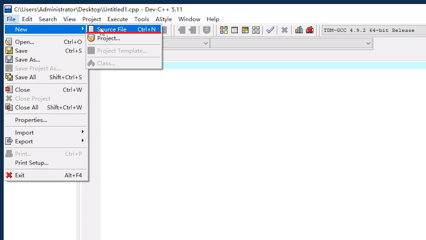Click the Stop Execution gray X toolbar icon
426x240 pixels.
coord(284,30)
